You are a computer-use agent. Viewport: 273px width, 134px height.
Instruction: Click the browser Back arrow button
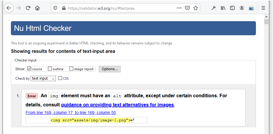9,8
